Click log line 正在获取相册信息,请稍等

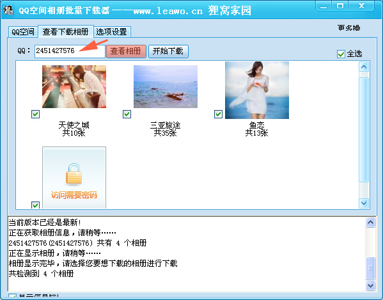(62, 233)
